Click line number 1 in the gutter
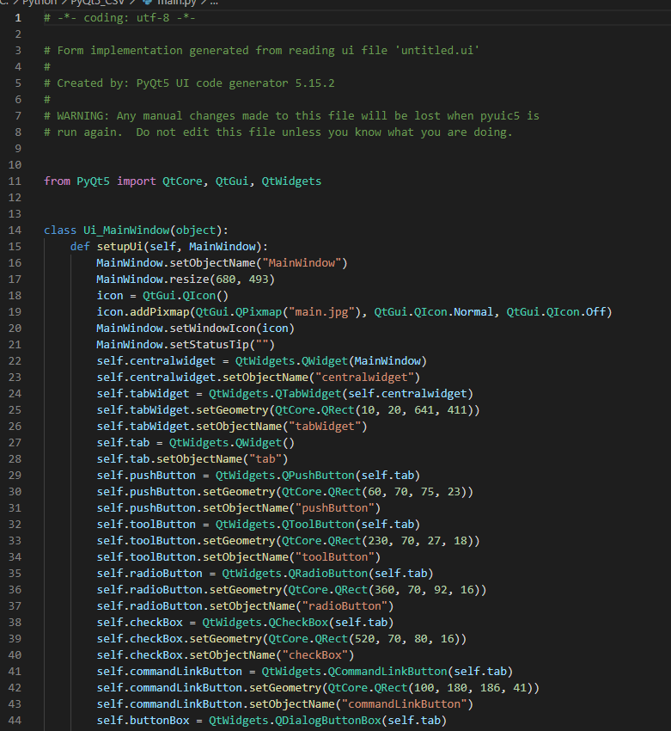The width and height of the screenshot is (671, 731). [18, 18]
